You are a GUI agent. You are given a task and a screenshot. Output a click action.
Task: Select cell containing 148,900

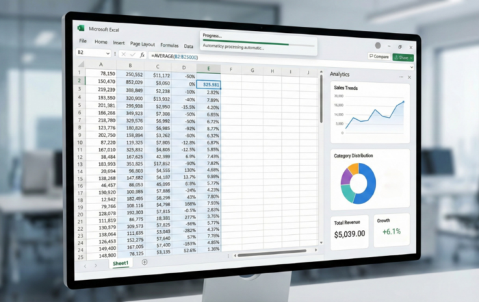pos(102,255)
